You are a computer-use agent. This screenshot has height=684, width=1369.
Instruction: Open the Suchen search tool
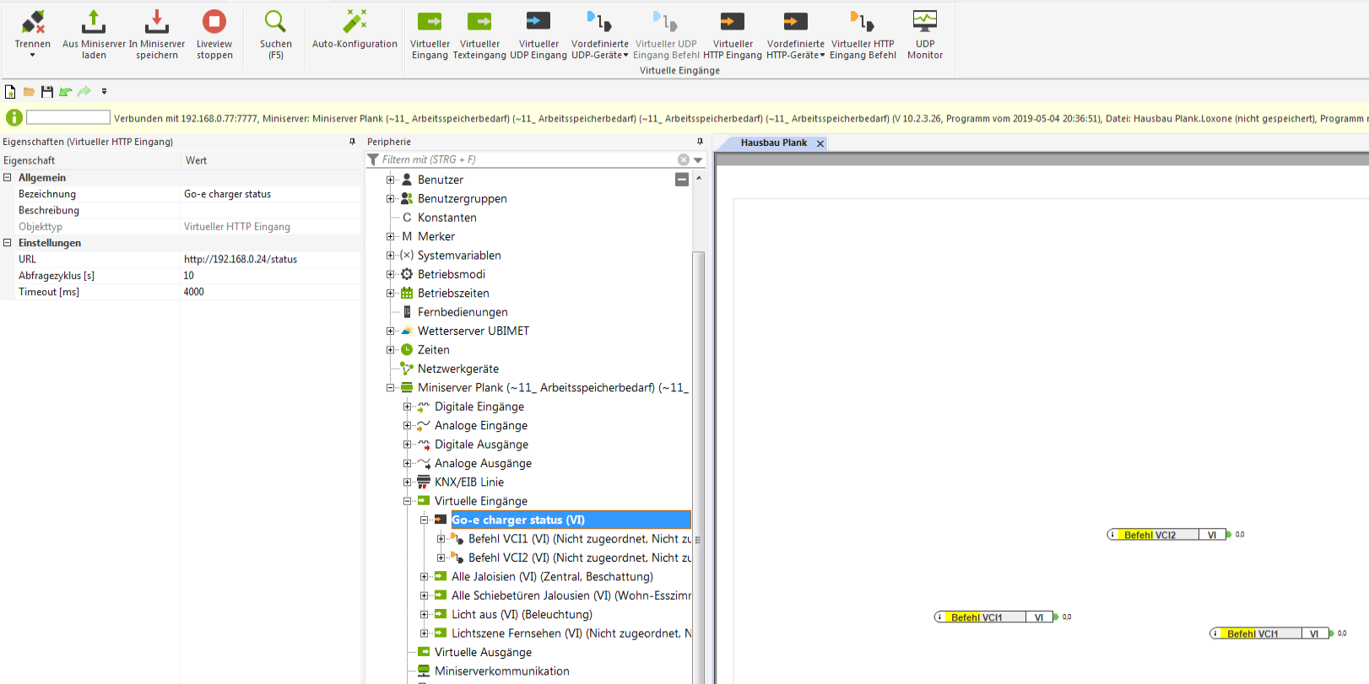pos(275,34)
